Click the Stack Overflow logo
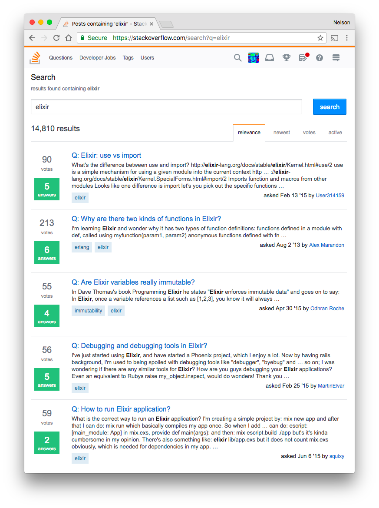The image size is (379, 508). 35,58
